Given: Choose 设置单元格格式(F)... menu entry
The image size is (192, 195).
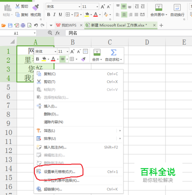Looking at the screenshot, I should (x=79, y=172).
